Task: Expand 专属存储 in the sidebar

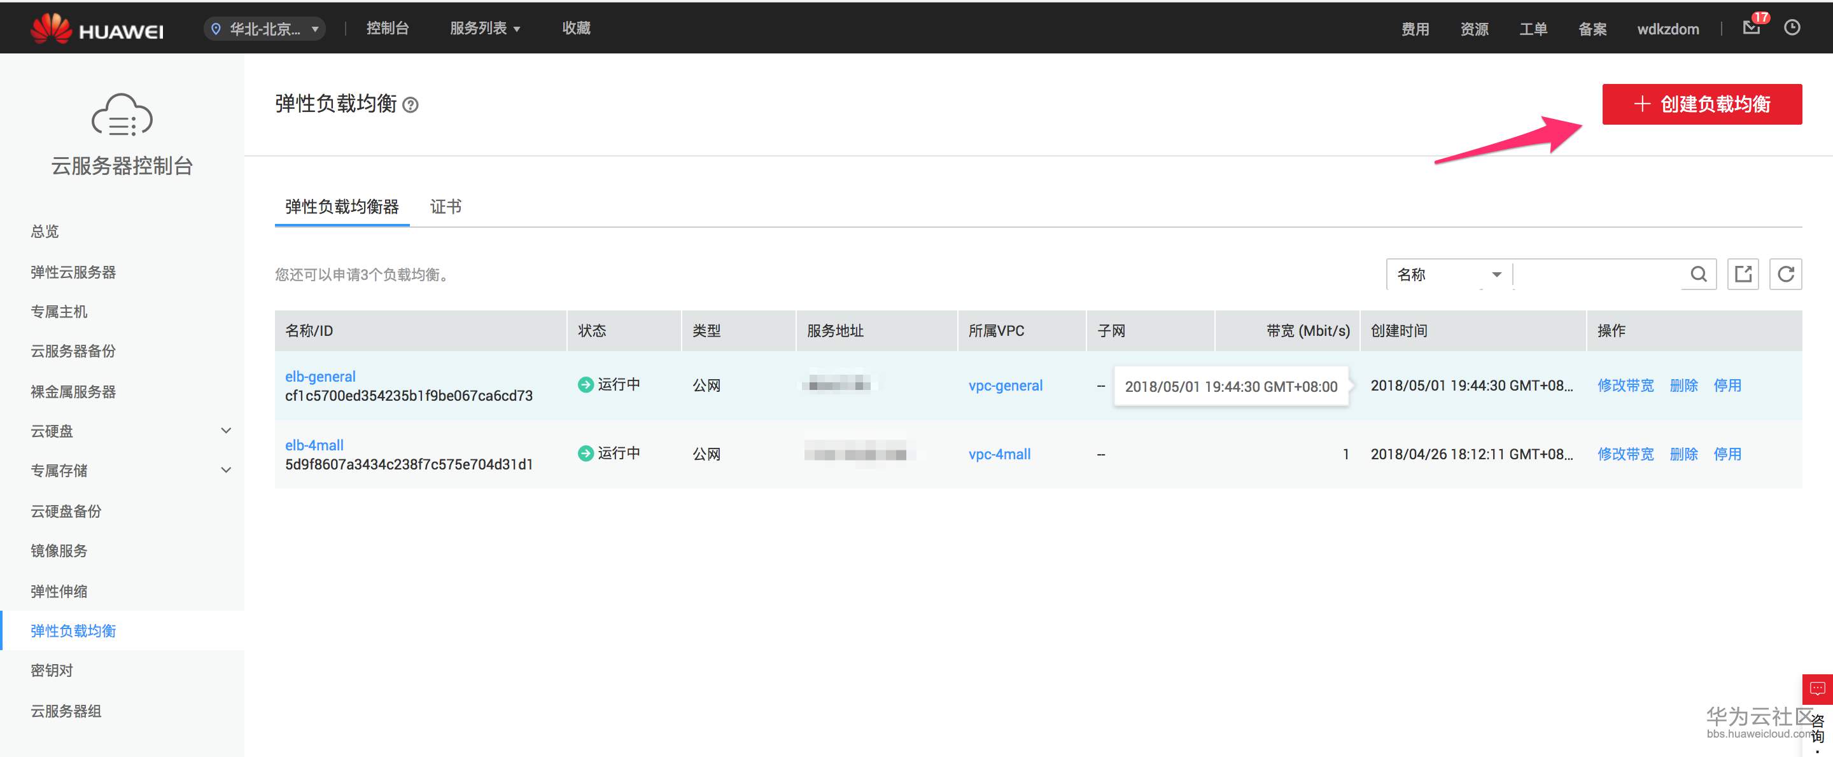Action: tap(225, 470)
